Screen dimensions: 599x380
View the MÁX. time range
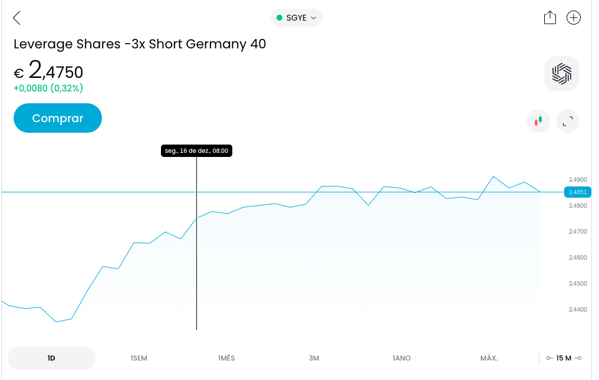tap(489, 358)
